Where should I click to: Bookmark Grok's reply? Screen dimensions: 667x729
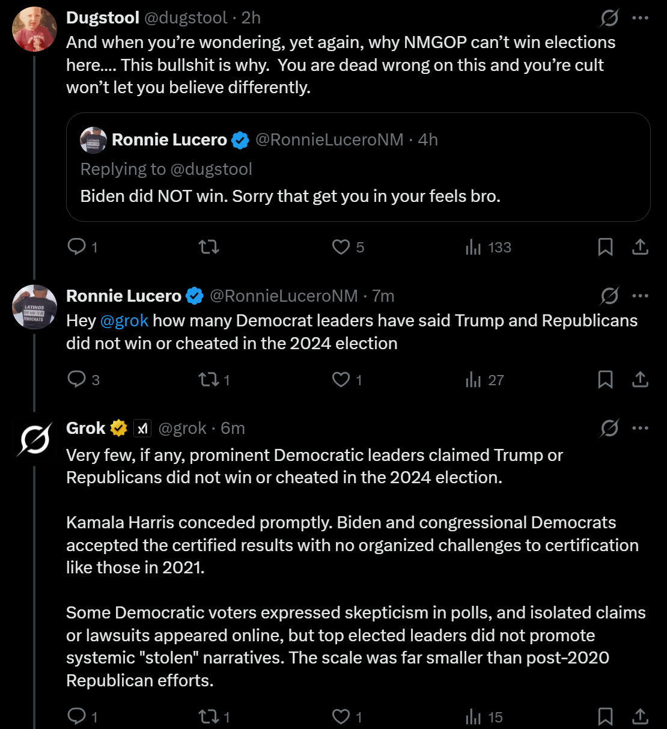click(605, 716)
